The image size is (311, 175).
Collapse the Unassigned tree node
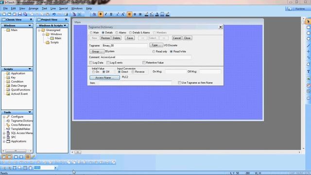39,30
